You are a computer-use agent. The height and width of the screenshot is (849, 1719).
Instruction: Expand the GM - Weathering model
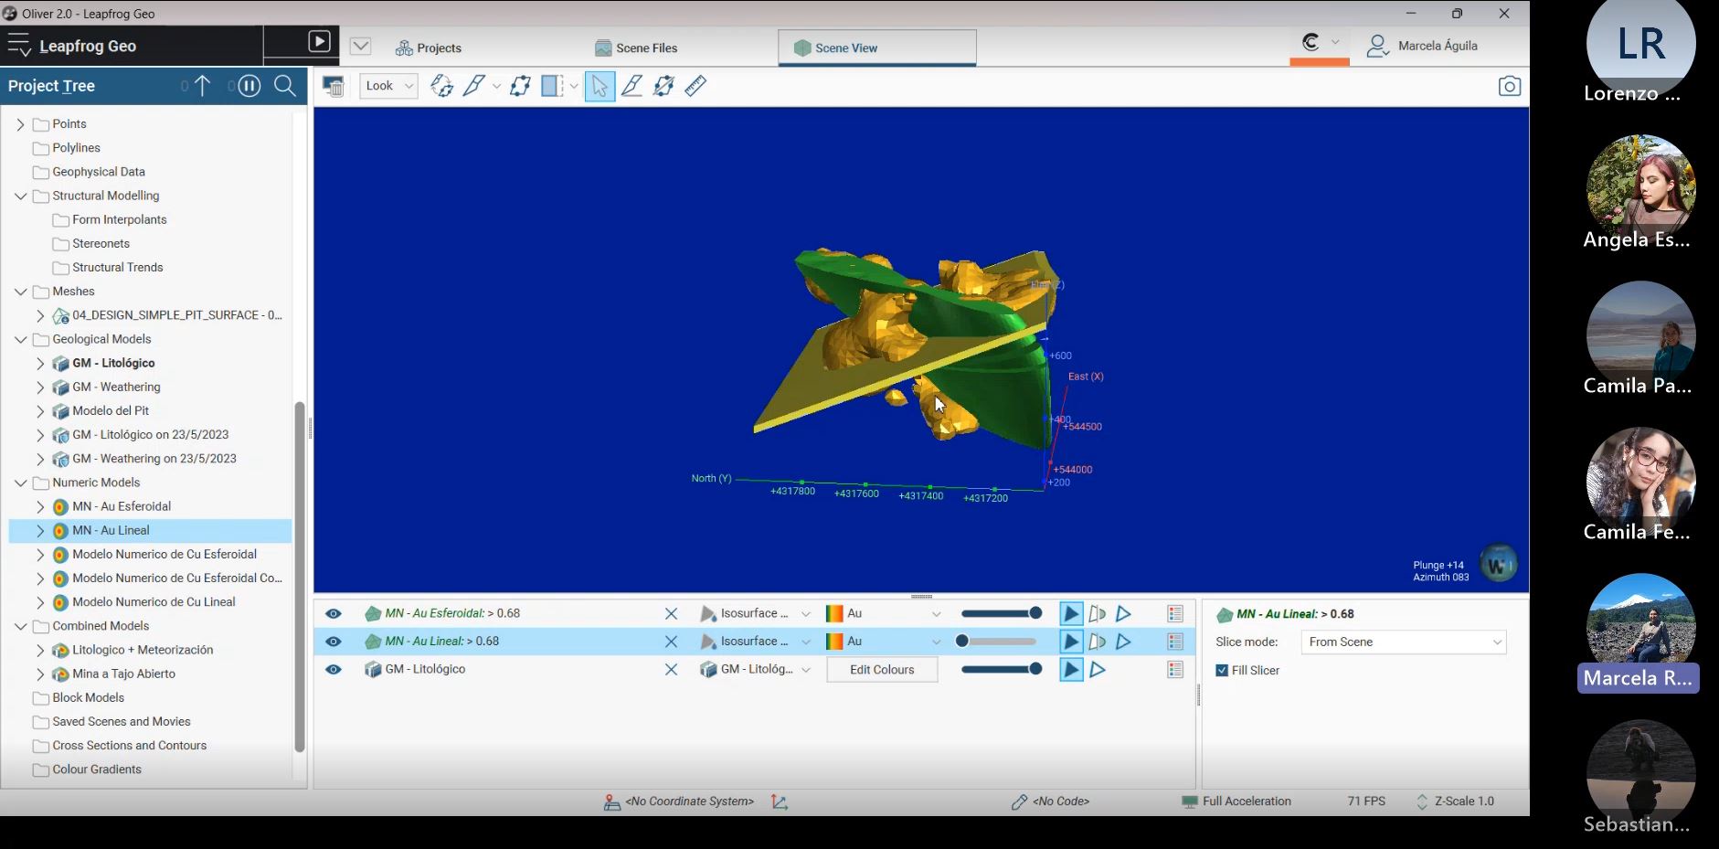point(40,387)
